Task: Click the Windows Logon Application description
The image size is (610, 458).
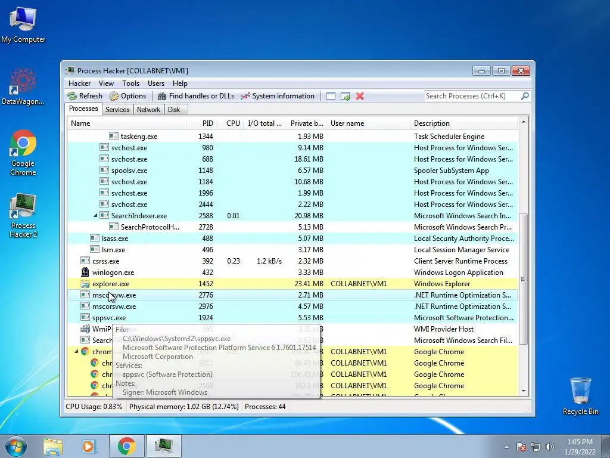Action: tap(458, 272)
